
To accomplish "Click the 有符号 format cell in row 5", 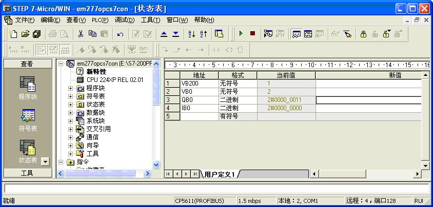I will pos(238,116).
